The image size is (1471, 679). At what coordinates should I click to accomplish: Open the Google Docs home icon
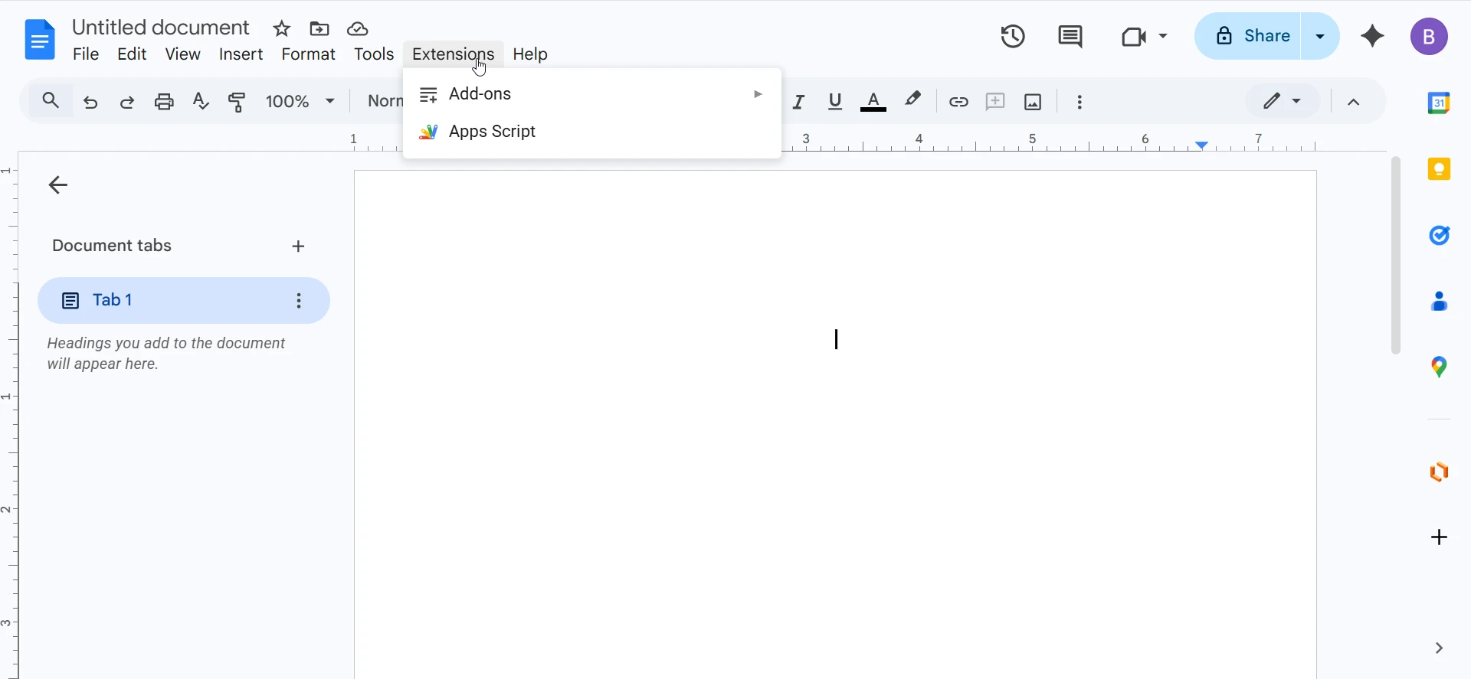[x=40, y=39]
